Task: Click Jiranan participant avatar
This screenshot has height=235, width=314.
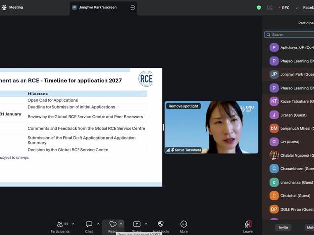Action: 274,115
